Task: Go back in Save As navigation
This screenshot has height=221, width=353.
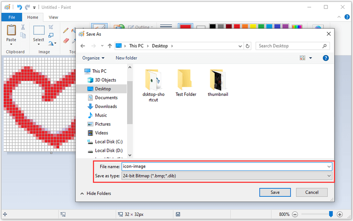Action: [x=83, y=46]
